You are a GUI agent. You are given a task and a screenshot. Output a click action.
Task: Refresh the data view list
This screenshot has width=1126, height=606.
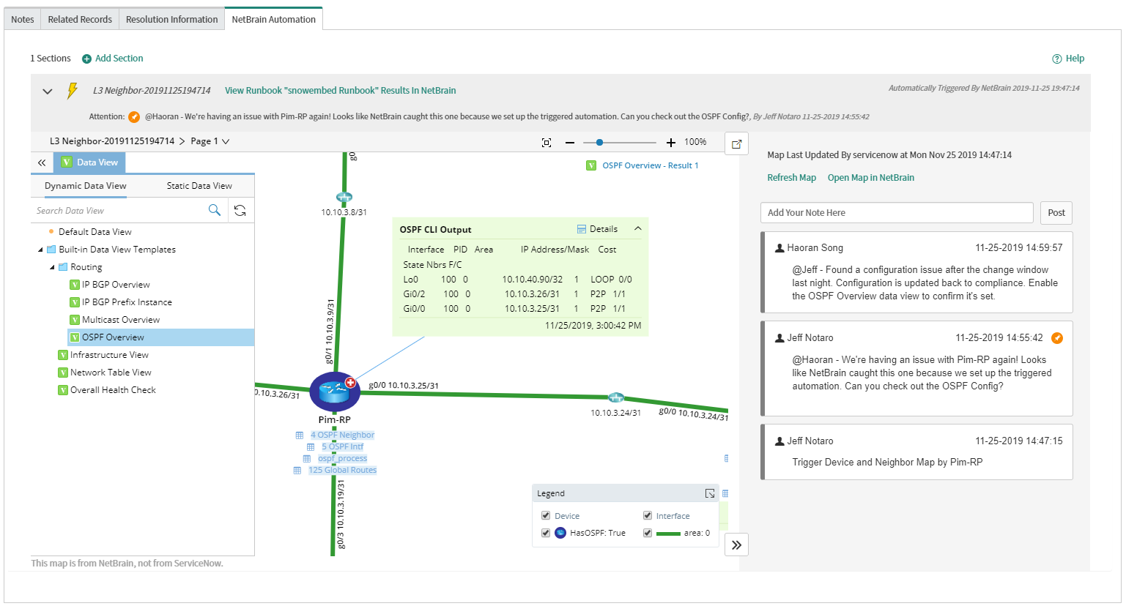point(240,210)
